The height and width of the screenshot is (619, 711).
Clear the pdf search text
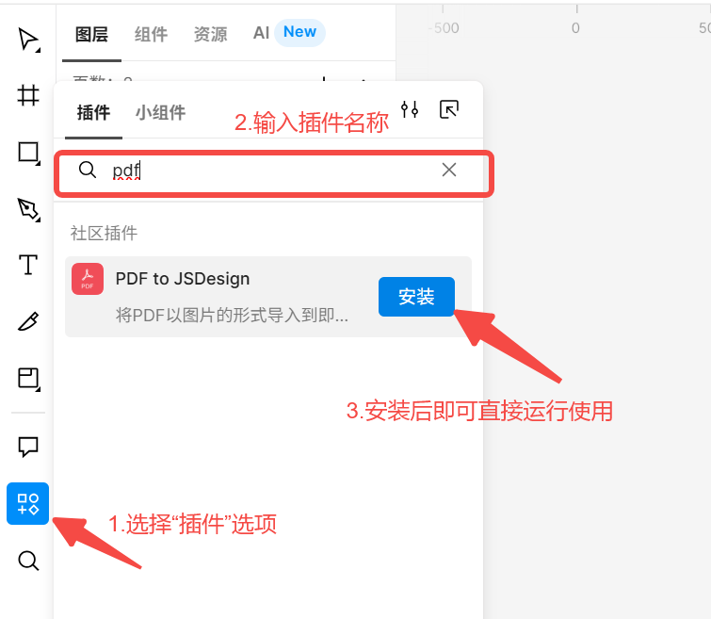coord(449,170)
